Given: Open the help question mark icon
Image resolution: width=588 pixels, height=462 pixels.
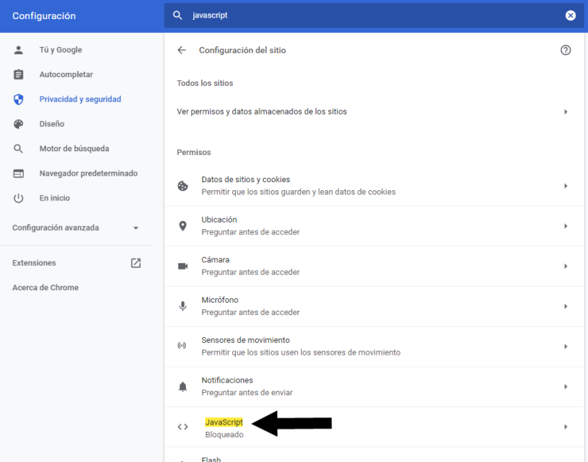Looking at the screenshot, I should point(565,50).
